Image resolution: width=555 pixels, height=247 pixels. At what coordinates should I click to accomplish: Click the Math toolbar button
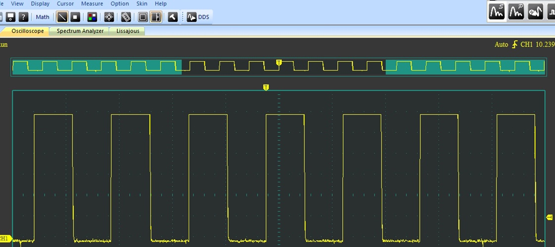coord(43,17)
